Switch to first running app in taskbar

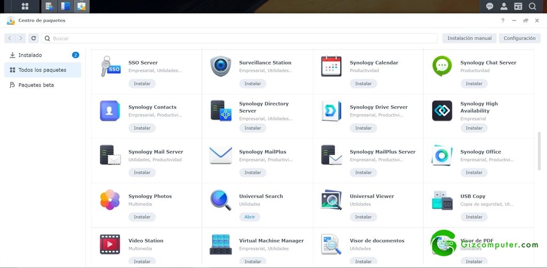coord(49,6)
